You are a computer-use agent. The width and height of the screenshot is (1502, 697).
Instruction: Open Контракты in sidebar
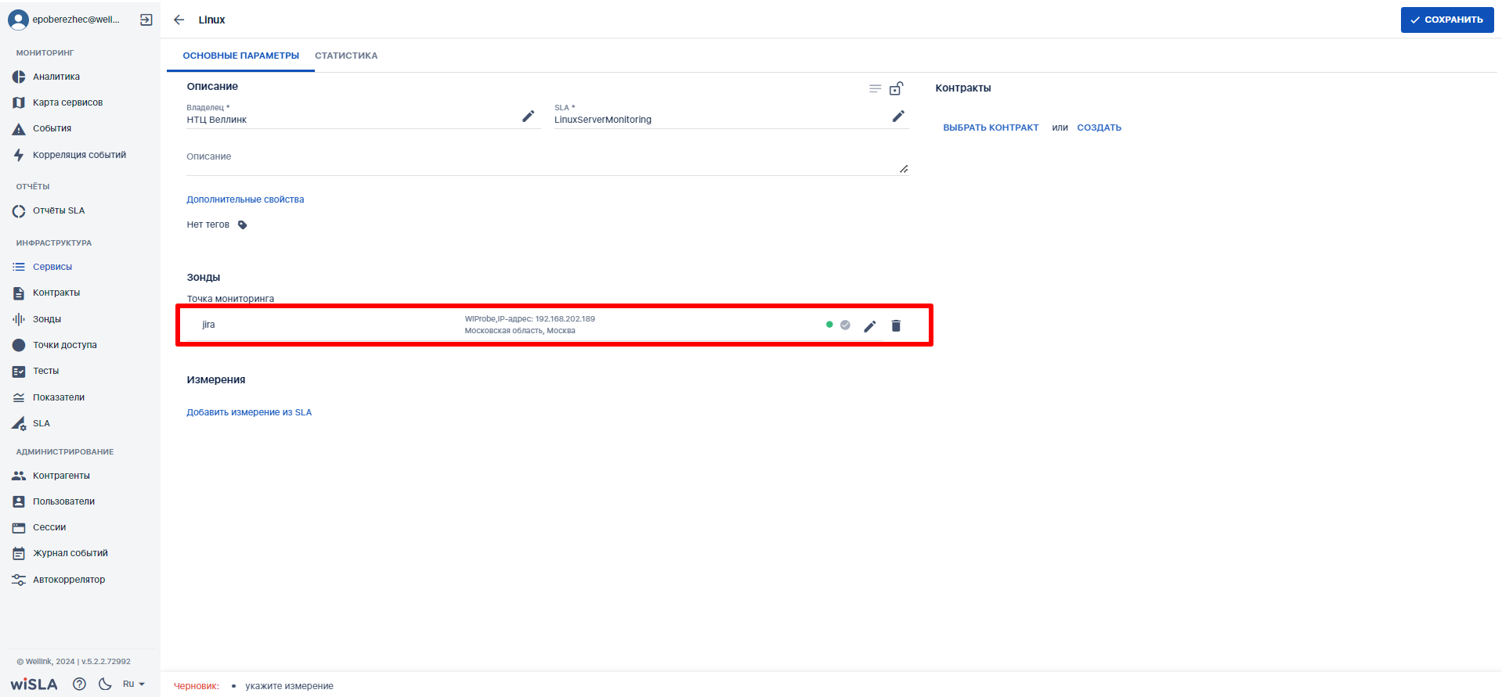[x=56, y=293]
